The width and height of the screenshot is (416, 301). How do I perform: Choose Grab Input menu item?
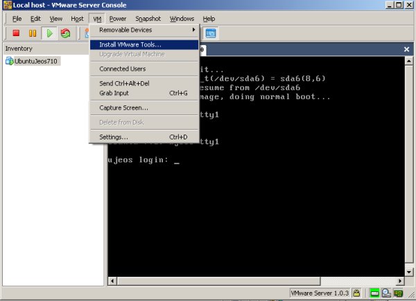click(145, 93)
